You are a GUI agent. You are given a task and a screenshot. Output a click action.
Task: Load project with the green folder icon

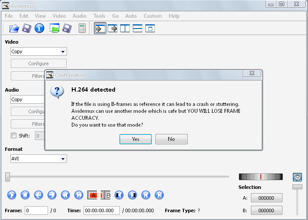55,28
